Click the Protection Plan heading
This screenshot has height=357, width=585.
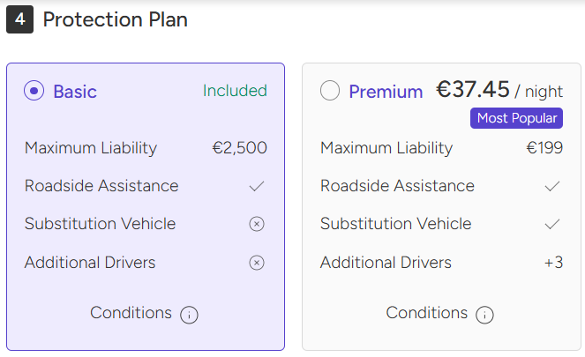115,19
